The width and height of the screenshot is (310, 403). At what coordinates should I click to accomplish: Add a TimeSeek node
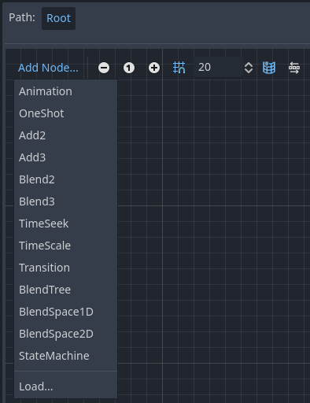pos(66,224)
